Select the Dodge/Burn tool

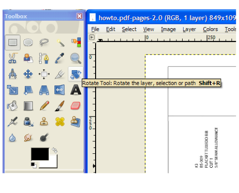[44, 138]
